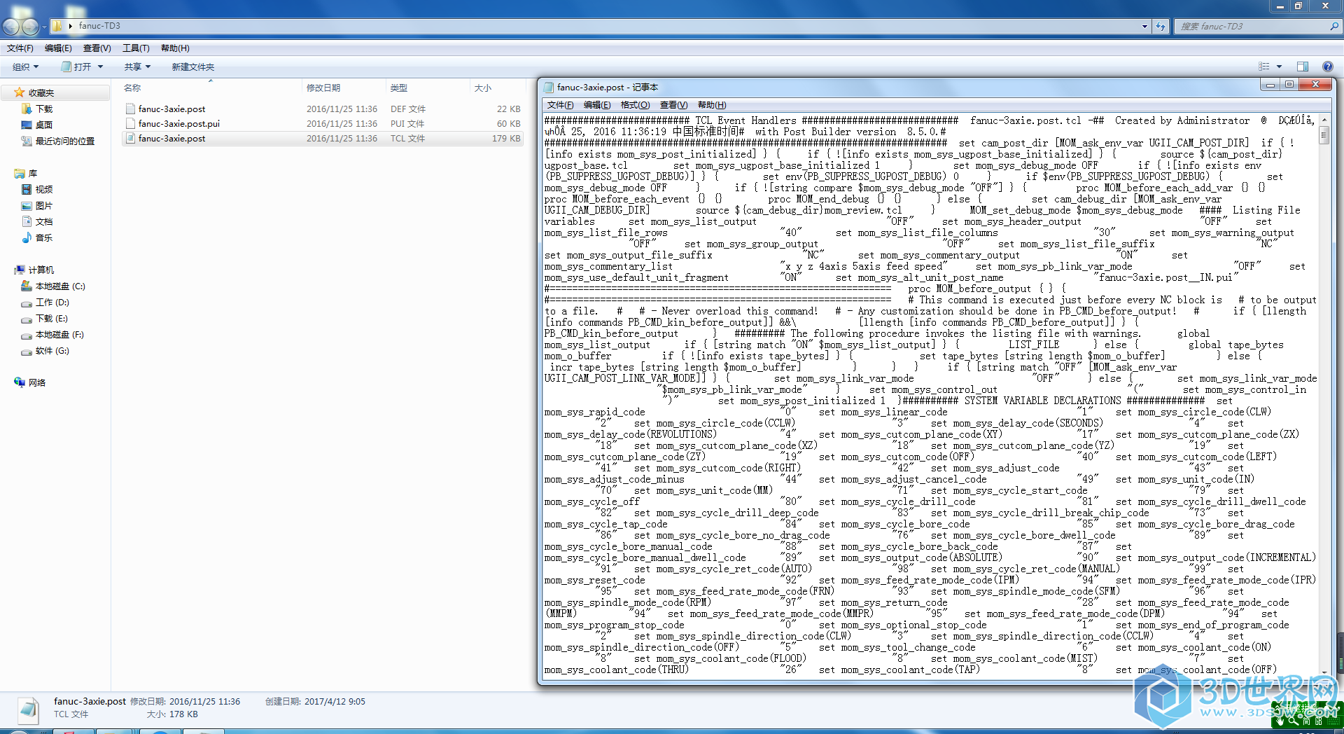Open the Share (共享) dropdown
The width and height of the screenshot is (1344, 734).
tap(138, 67)
